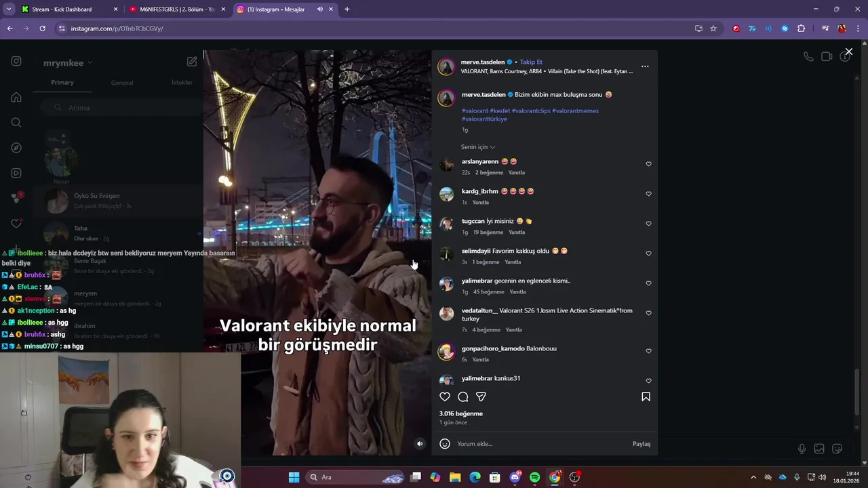Save the post with the bookmark icon
The image size is (868, 488).
646,396
